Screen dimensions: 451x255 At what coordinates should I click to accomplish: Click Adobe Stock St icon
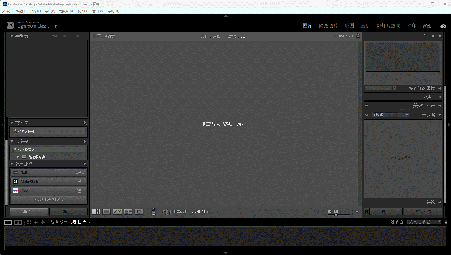point(15,181)
